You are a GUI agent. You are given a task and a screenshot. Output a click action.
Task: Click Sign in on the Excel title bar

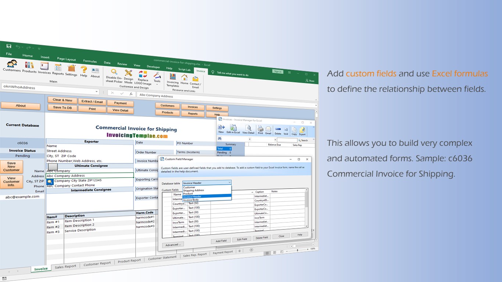pos(278,72)
